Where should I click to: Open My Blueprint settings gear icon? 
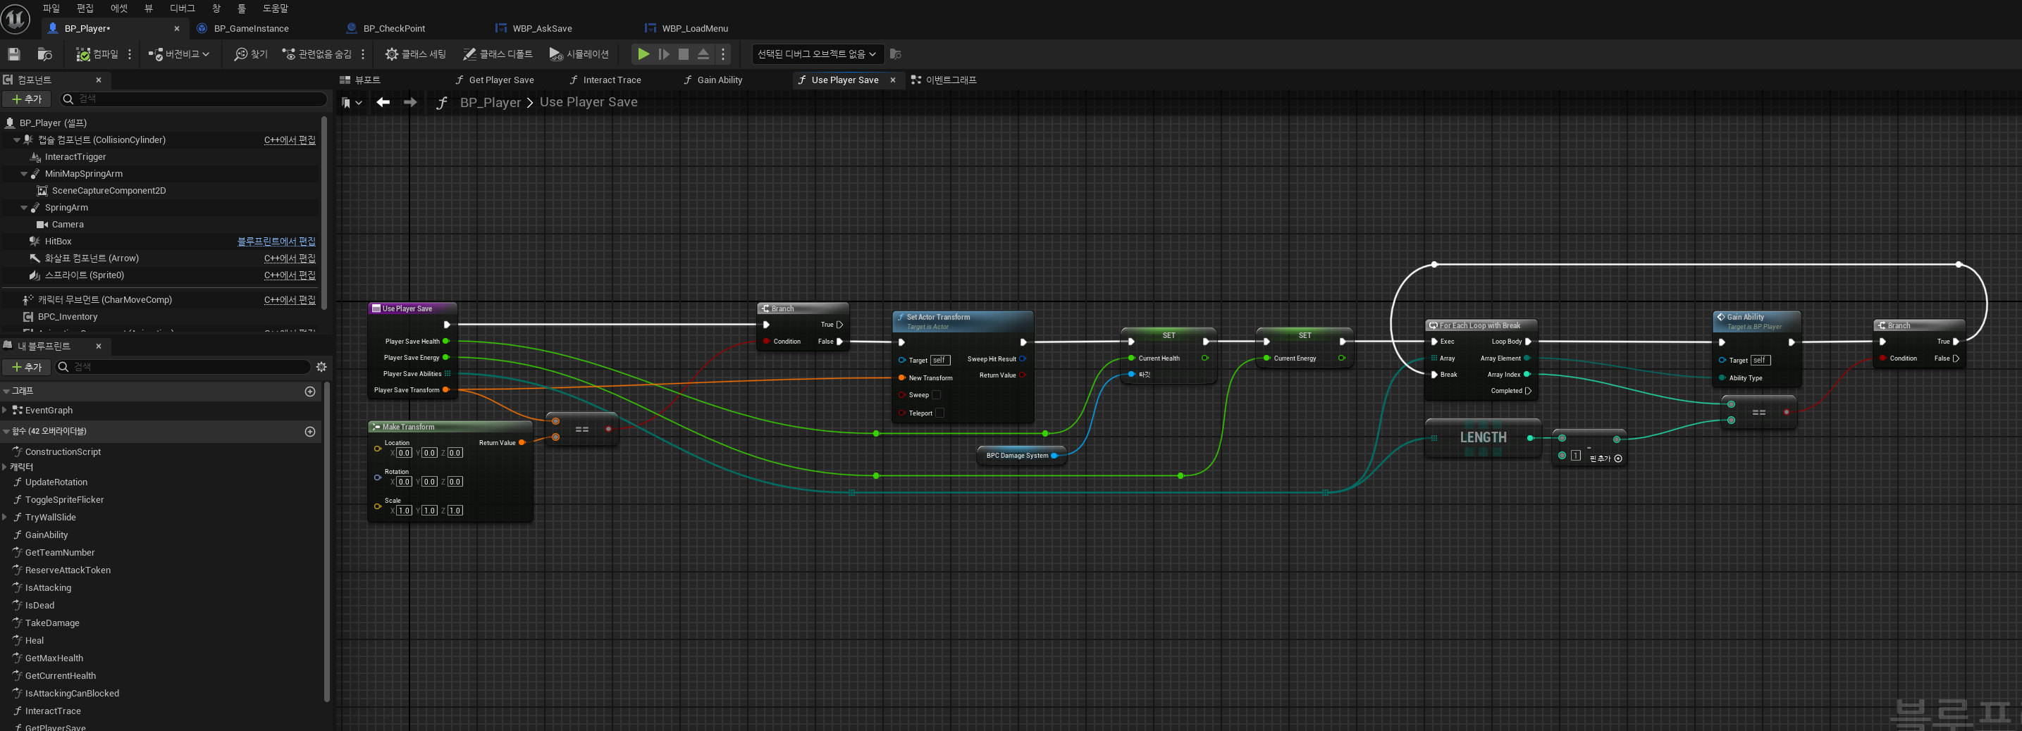[321, 367]
